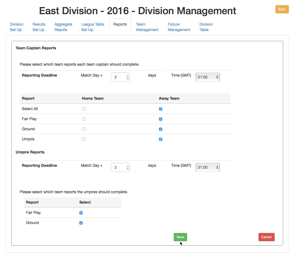Open Team Captain Time (GMT) dropdown
This screenshot has width=297, height=257.
point(208,77)
